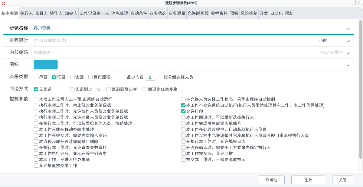363x187 pixels.
Task: Open the 风险控制 tab
Action: tap(249, 13)
